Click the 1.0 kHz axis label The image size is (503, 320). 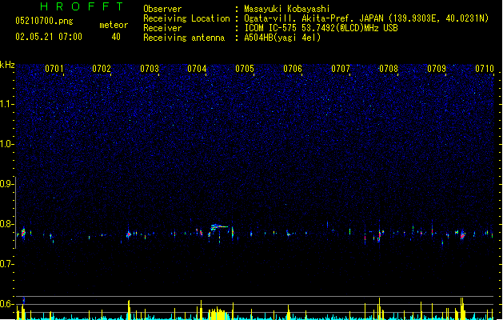click(7, 144)
